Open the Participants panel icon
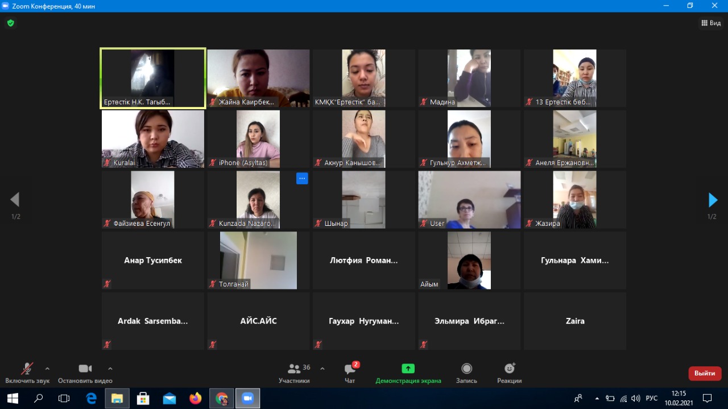The image size is (728, 409). pos(294,369)
